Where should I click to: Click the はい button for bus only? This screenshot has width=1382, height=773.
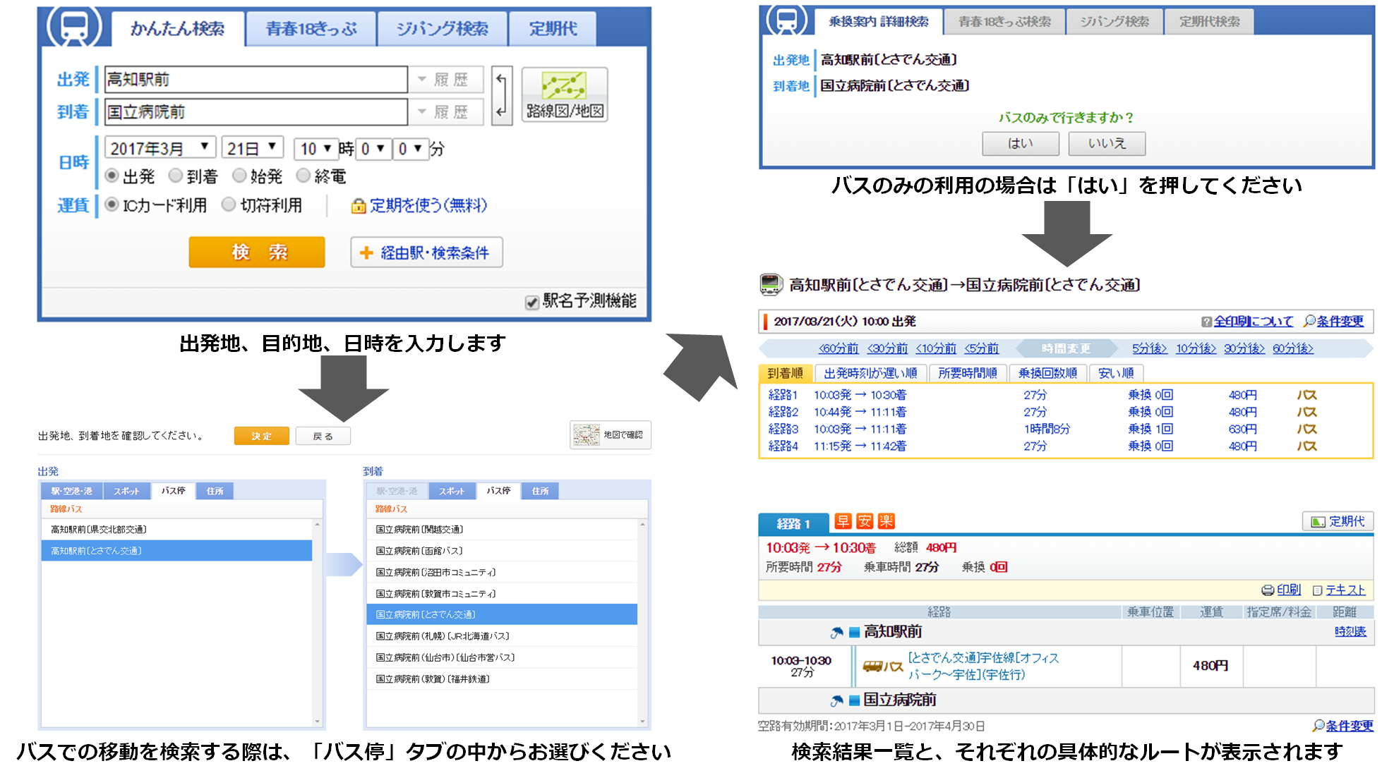[x=1020, y=143]
